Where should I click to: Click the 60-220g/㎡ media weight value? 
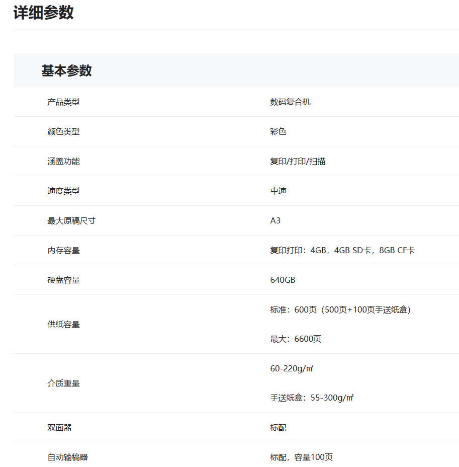292,369
